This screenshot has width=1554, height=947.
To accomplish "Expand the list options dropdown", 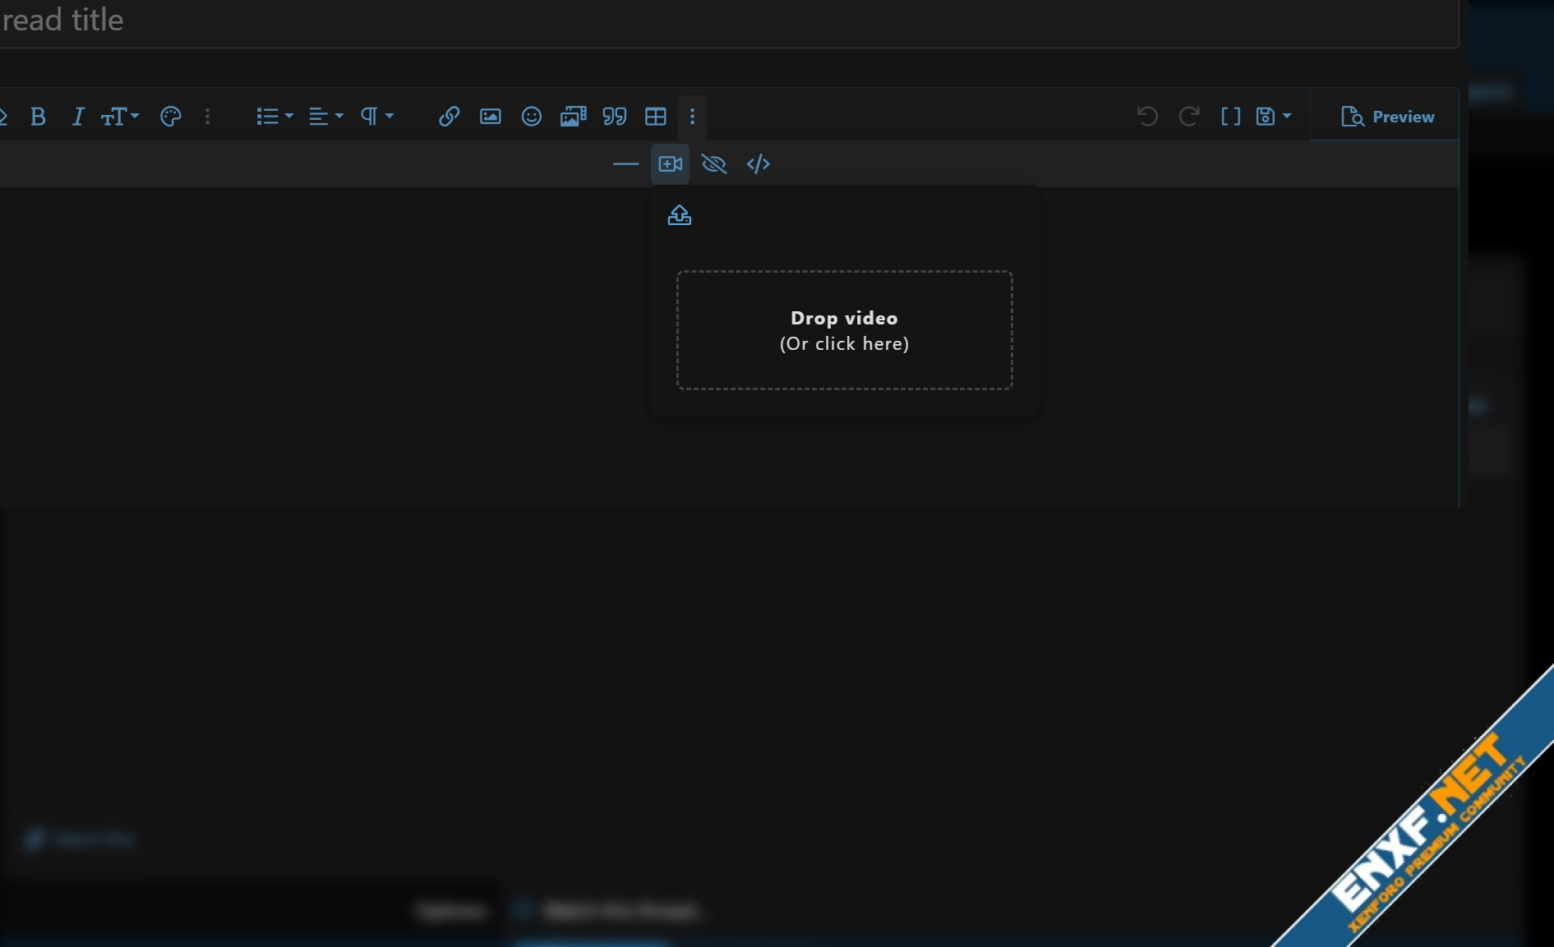I will (274, 117).
